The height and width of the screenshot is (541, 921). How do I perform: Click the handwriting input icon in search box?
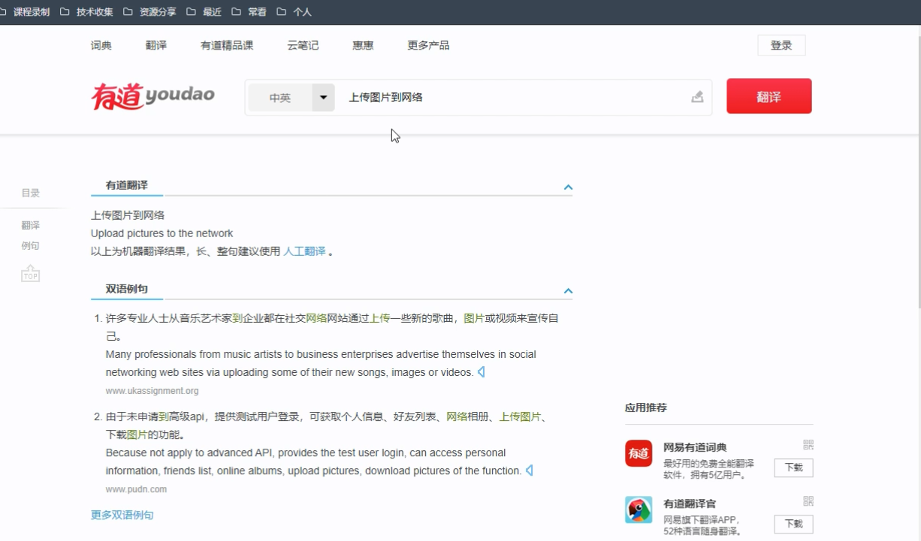point(696,97)
